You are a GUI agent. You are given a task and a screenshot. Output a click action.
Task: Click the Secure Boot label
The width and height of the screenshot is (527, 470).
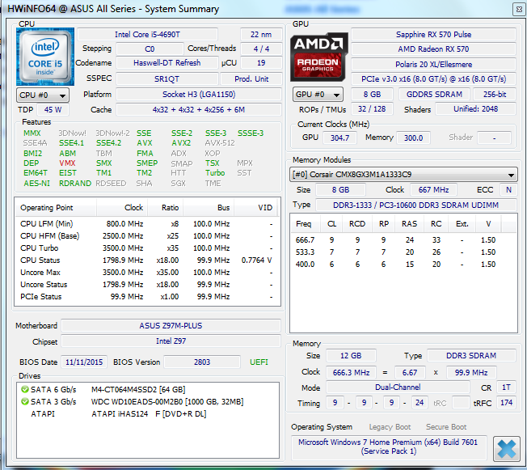click(x=446, y=427)
